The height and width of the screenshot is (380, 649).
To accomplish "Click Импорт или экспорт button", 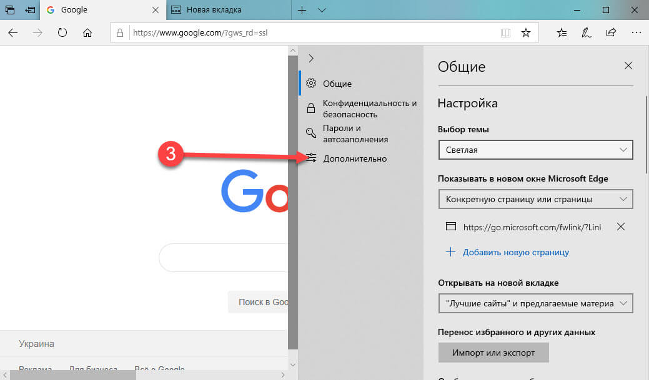I will coord(493,353).
